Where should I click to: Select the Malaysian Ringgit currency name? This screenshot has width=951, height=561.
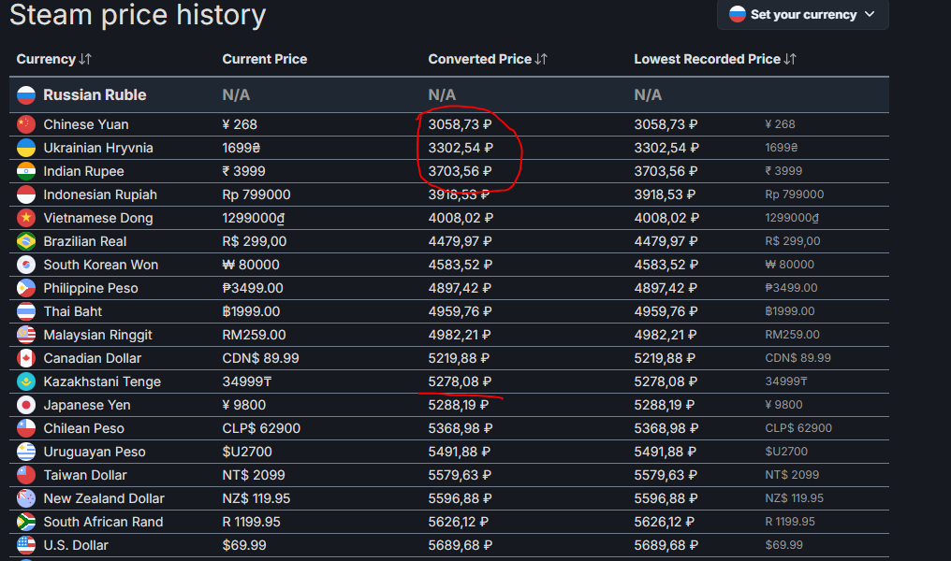click(97, 335)
